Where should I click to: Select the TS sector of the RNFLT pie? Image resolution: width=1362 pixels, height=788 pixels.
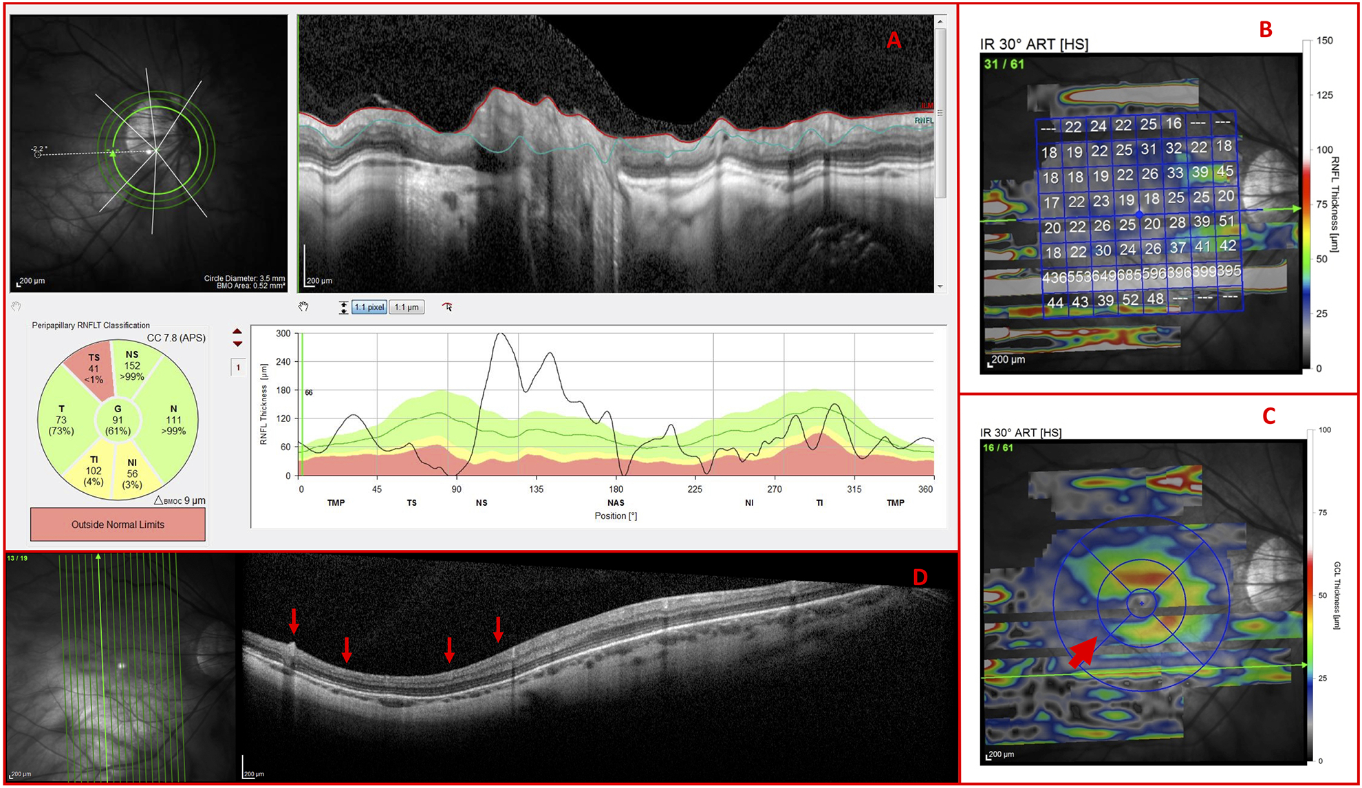(x=92, y=369)
